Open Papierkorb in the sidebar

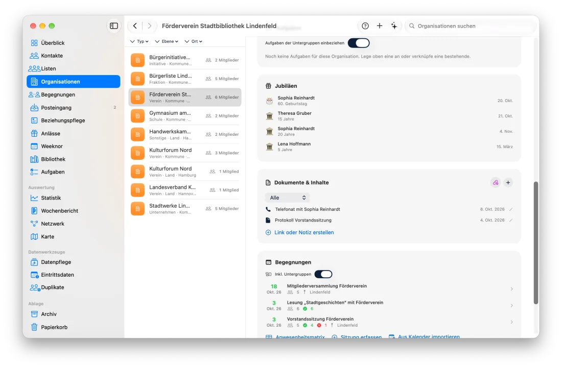(x=74, y=327)
